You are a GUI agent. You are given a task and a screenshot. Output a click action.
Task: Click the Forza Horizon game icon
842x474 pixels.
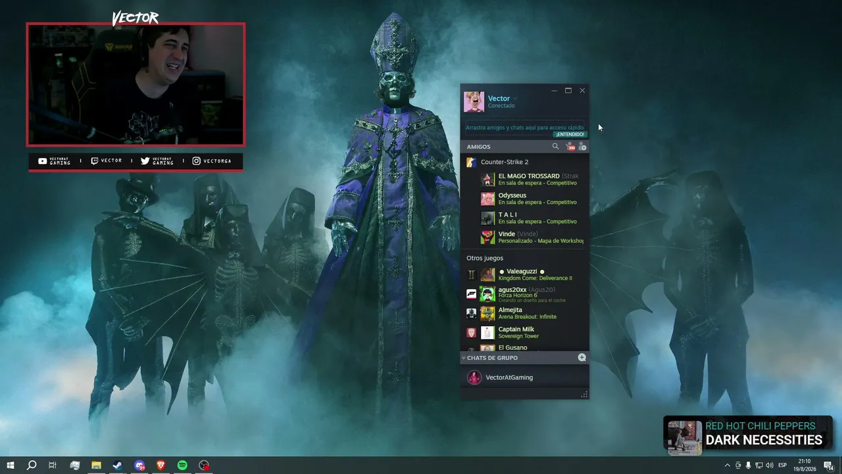point(471,294)
